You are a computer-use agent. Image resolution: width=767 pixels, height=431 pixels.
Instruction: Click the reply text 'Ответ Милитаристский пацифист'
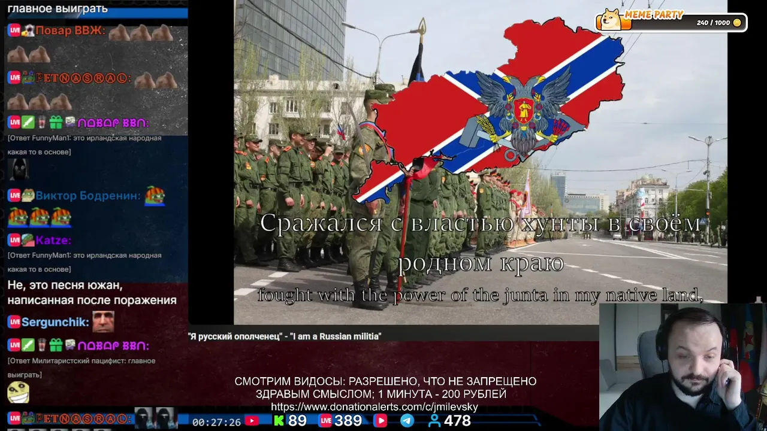coord(81,368)
